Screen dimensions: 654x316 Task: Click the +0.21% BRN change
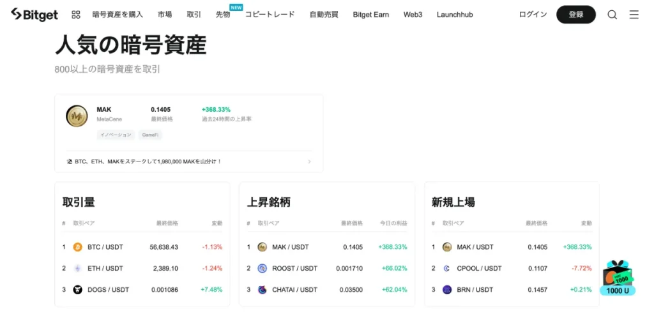click(x=581, y=290)
